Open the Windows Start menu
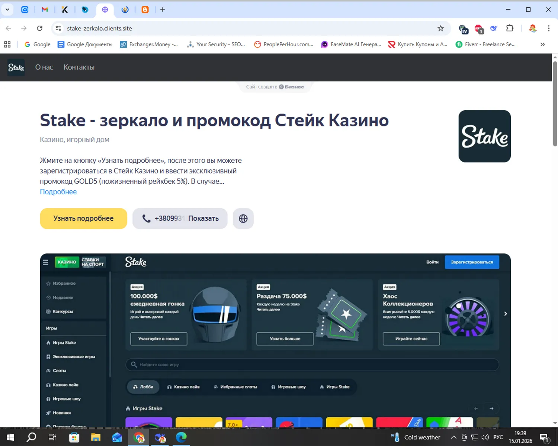 (x=10, y=437)
